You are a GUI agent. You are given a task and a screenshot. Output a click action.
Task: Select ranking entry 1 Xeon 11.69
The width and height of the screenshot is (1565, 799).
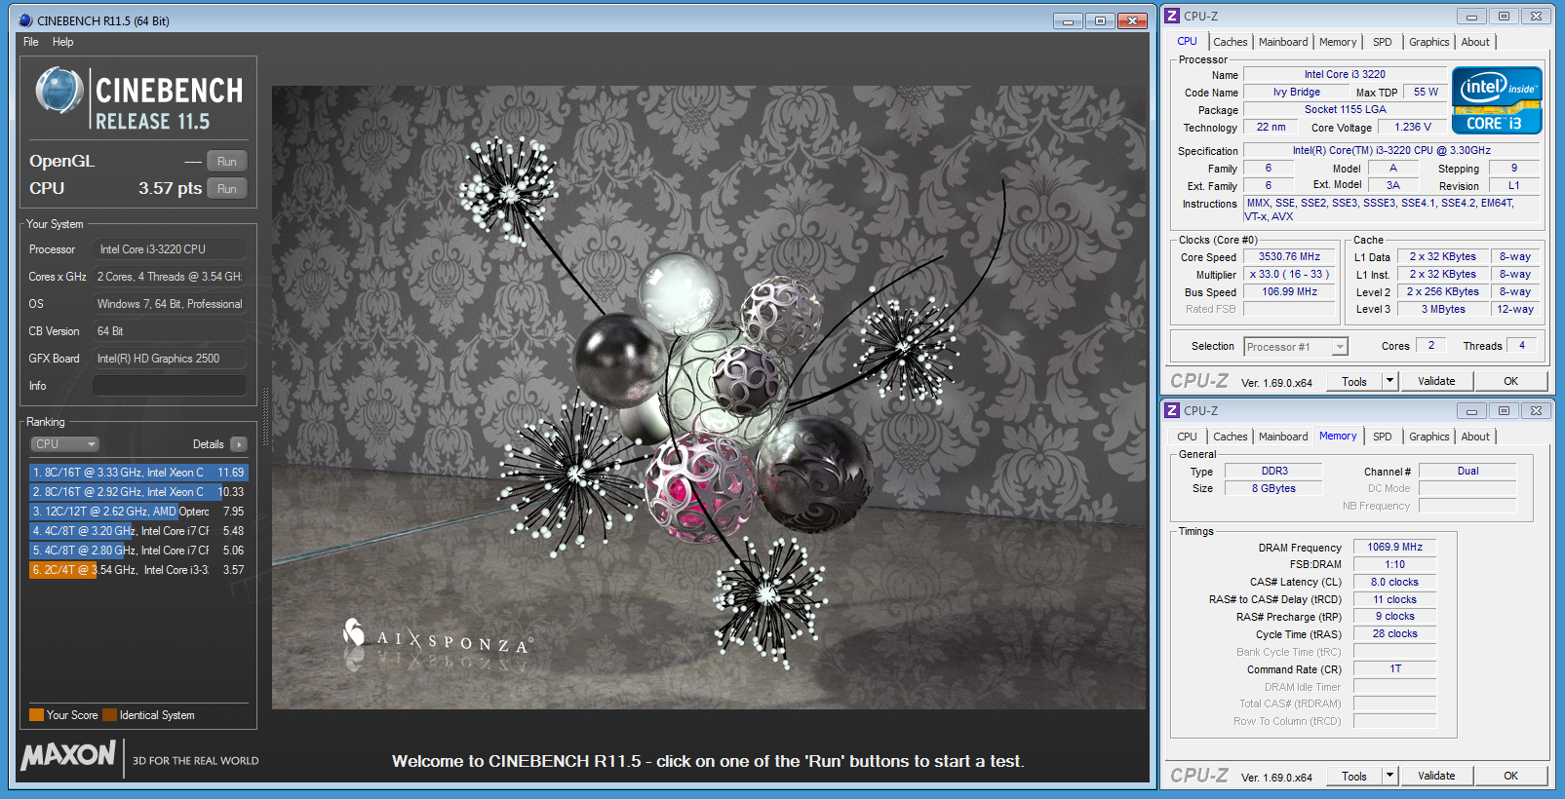click(138, 473)
